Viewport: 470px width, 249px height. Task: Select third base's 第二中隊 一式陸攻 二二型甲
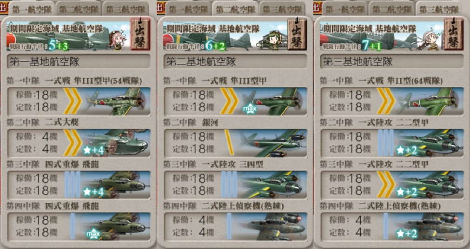(x=392, y=143)
